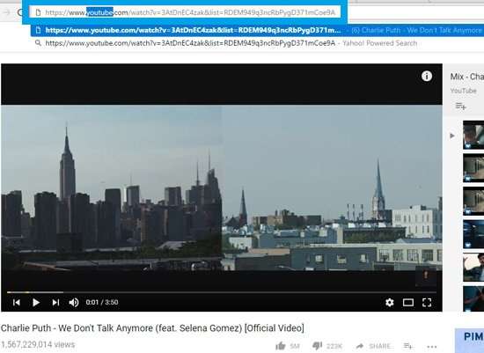Image resolution: width=484 pixels, height=353 pixels.
Task: Click the YouTube label under Mix title
Action: pos(463,91)
